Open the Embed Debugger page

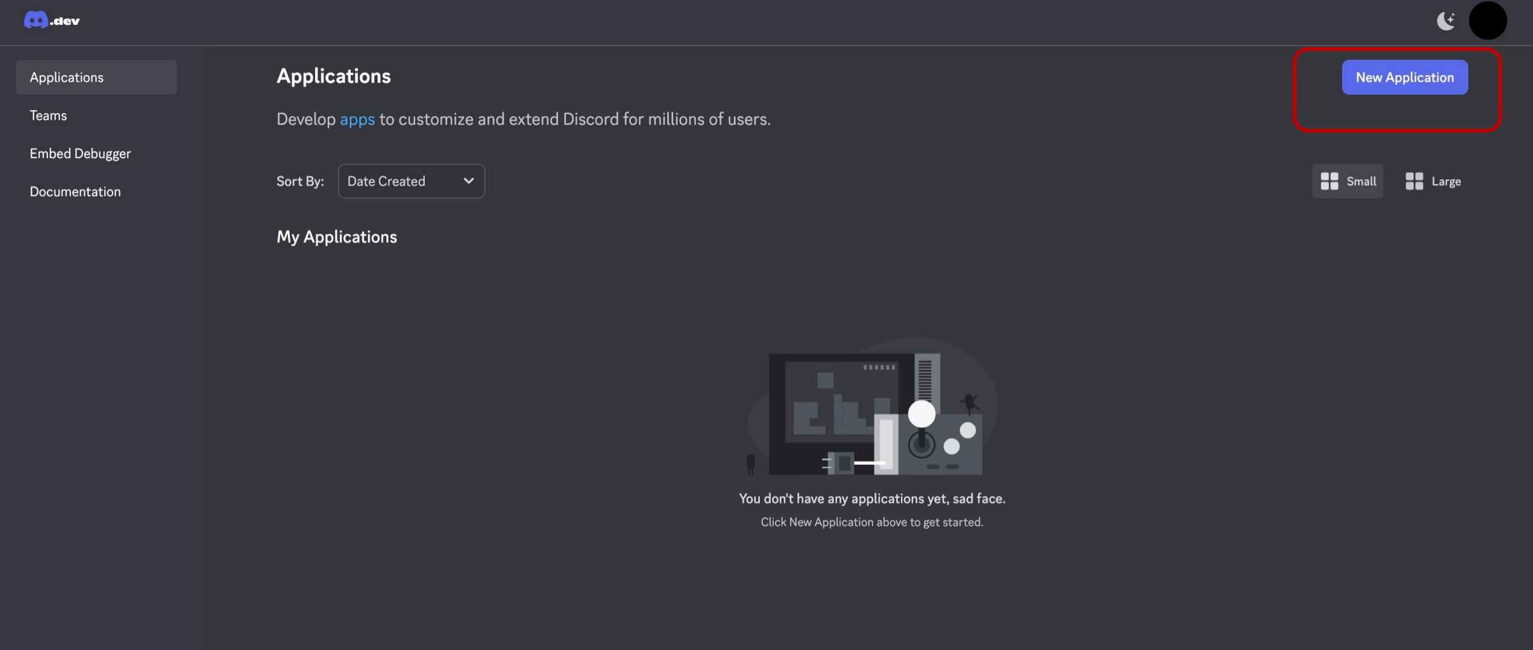[x=80, y=153]
